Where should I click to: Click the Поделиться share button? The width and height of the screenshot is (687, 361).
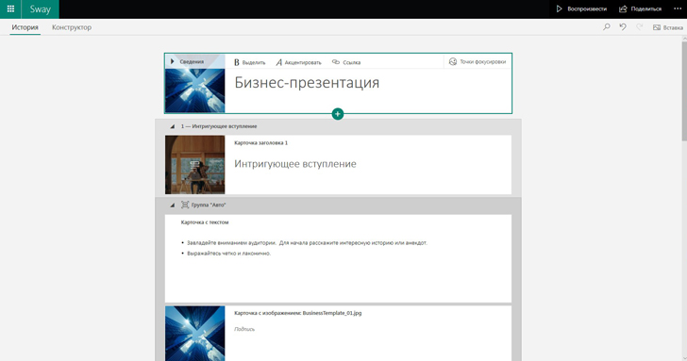coord(640,8)
